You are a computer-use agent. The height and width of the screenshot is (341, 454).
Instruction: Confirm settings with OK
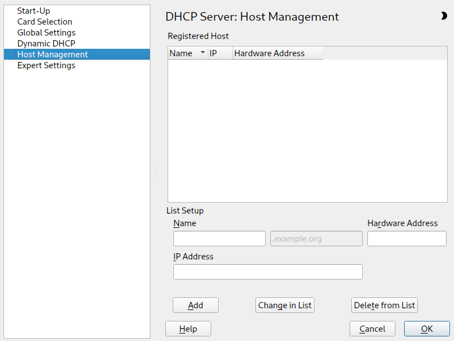(x=426, y=329)
